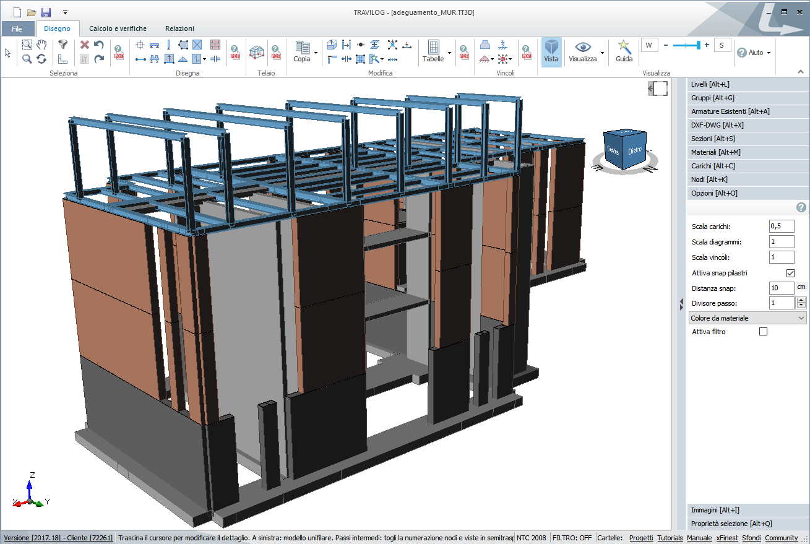Expand the Visualizza dropdown arrow
Image resolution: width=810 pixels, height=544 pixels.
click(x=602, y=53)
